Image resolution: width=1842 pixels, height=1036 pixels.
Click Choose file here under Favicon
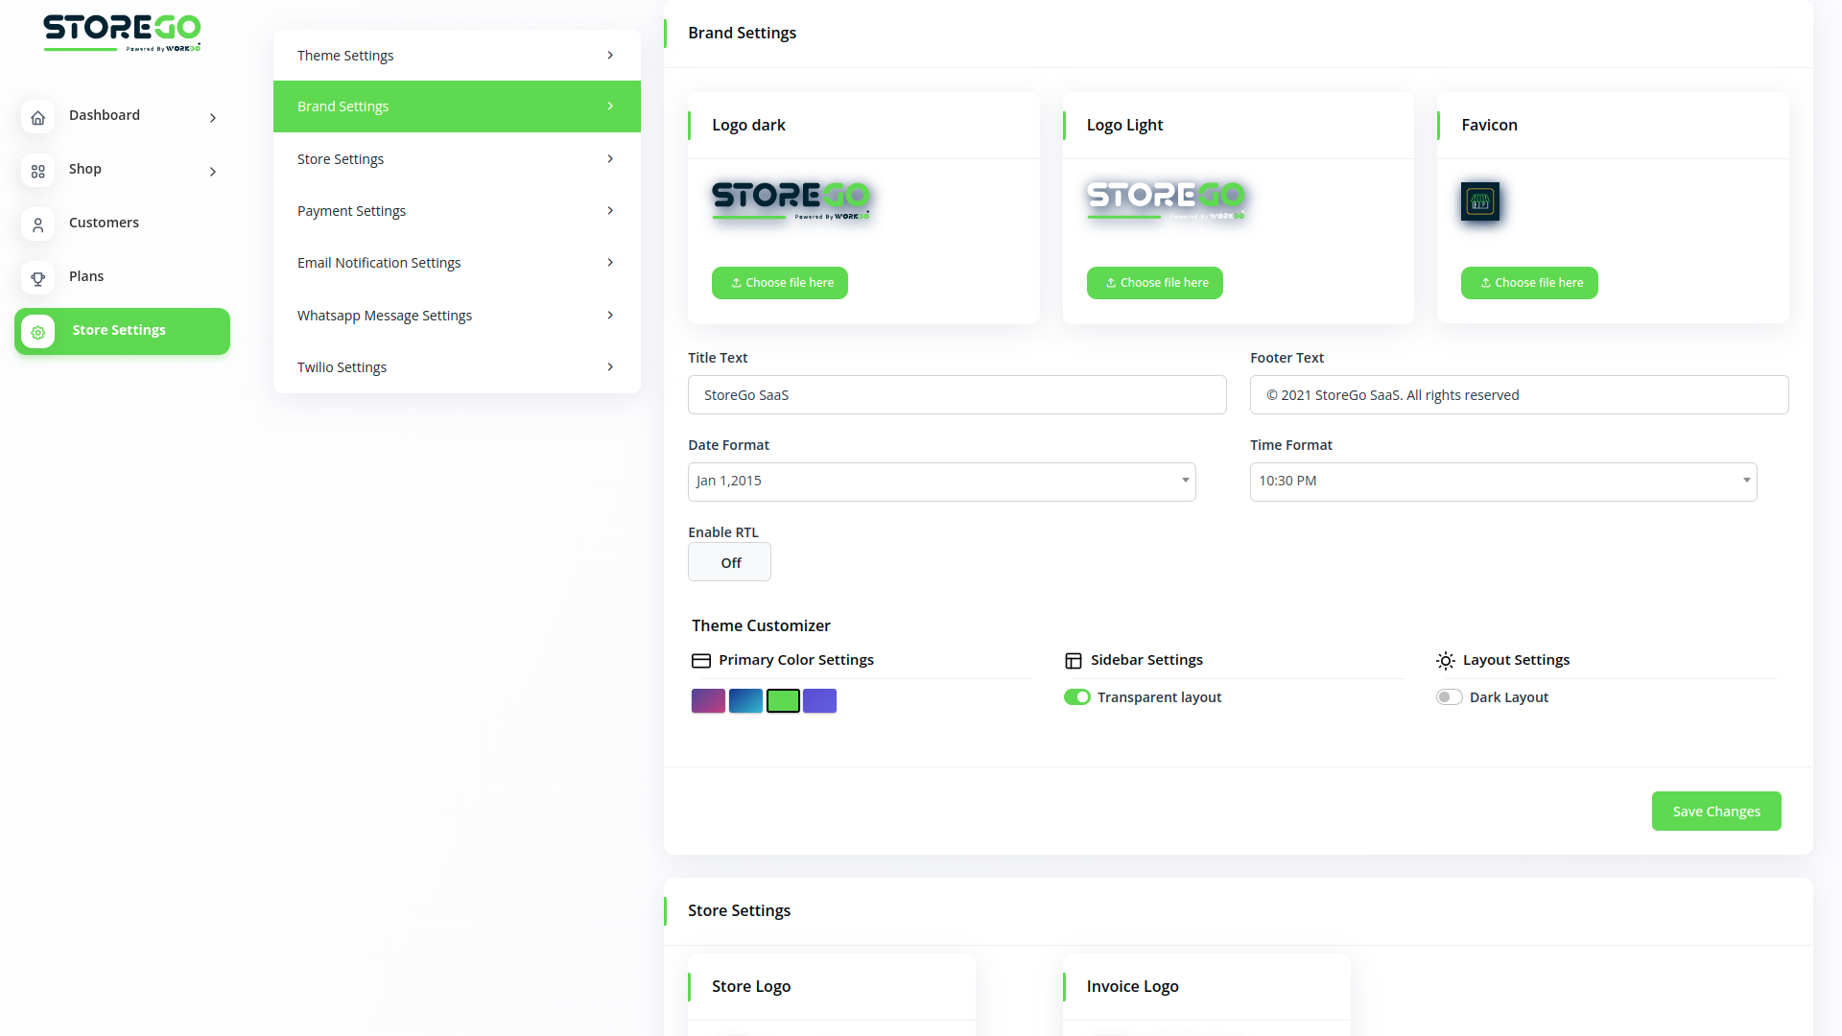point(1529,283)
